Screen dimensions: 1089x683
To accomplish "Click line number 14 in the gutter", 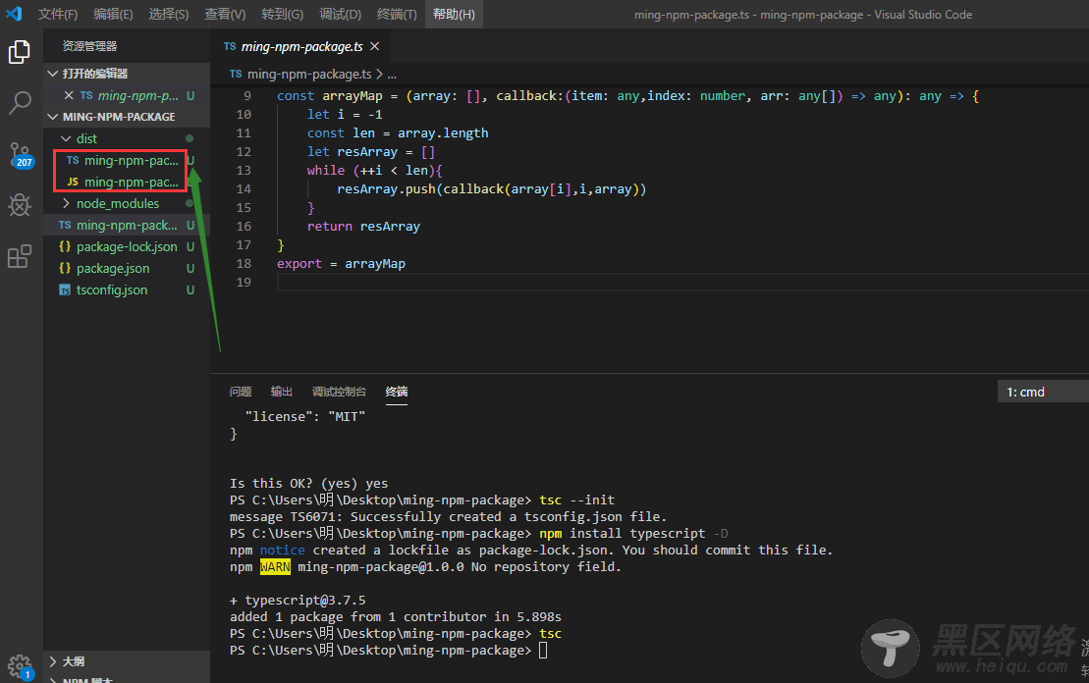I will point(244,188).
